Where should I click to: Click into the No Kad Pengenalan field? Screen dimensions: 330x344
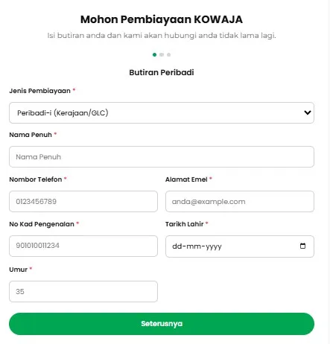coord(83,246)
